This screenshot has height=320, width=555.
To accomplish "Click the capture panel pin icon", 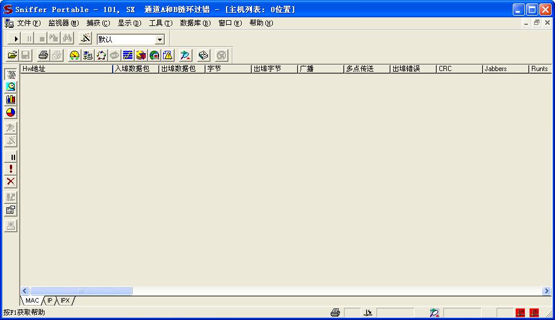I will [185, 55].
